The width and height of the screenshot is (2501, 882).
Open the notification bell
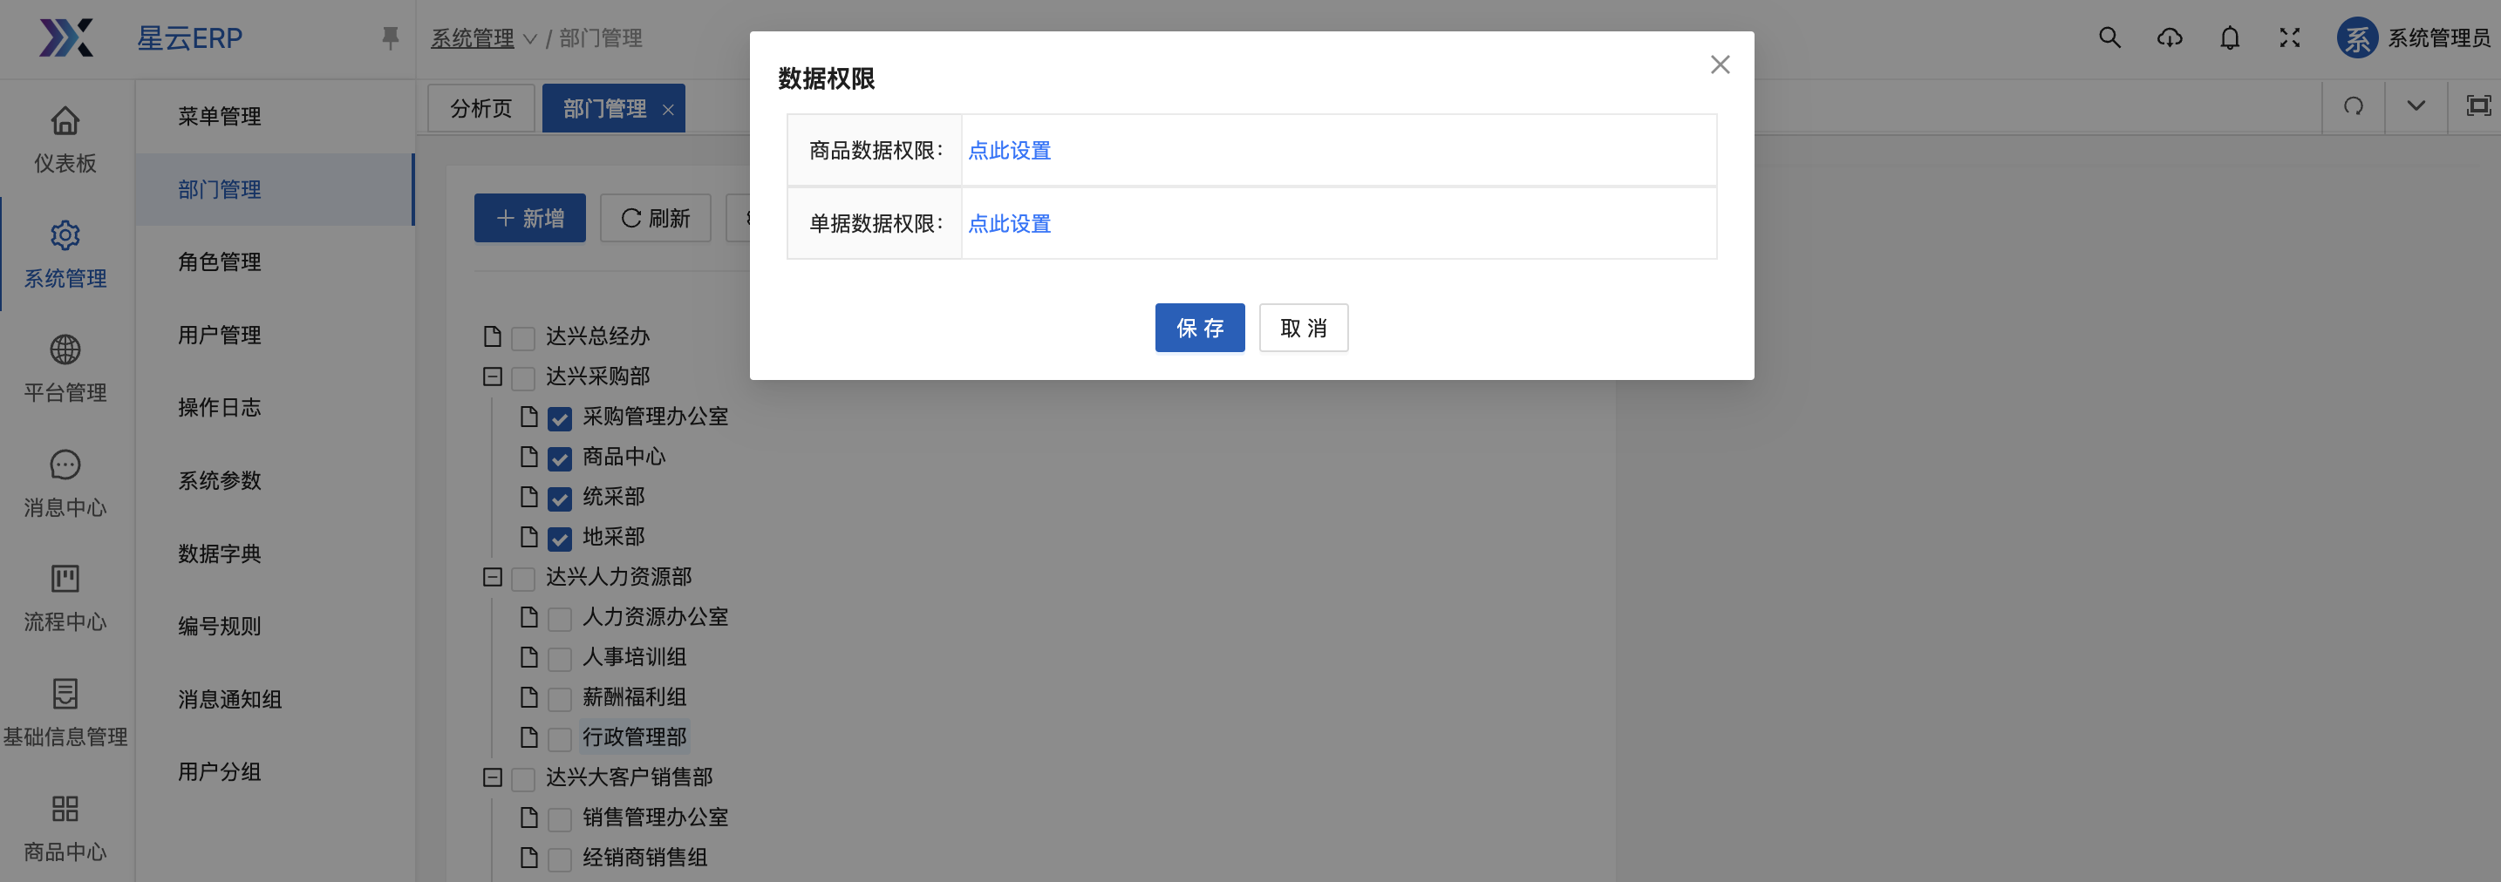(x=2229, y=37)
